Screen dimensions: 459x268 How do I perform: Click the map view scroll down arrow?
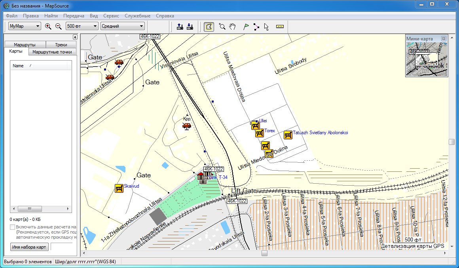[x=451, y=247]
